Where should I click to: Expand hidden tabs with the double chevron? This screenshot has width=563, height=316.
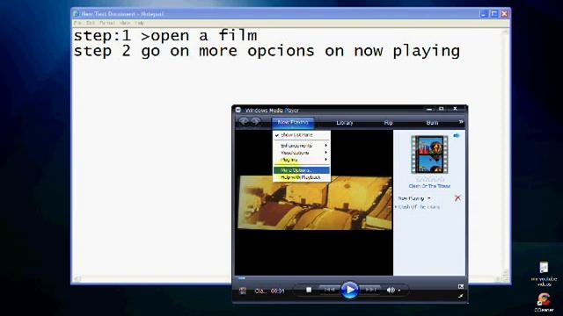pyautogui.click(x=461, y=122)
